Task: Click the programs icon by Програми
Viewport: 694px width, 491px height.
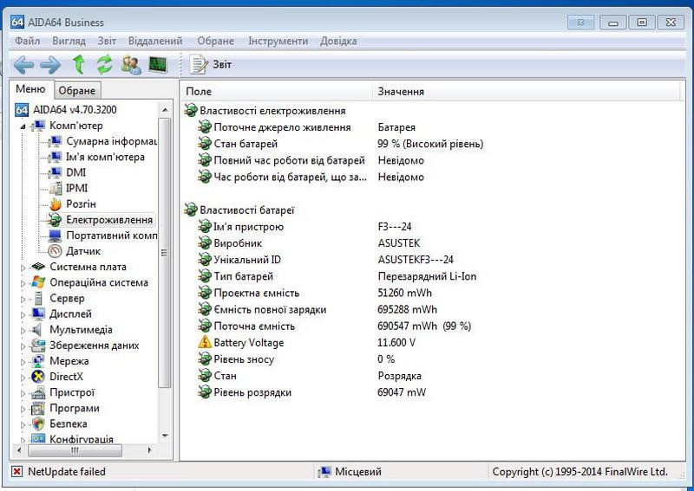Action: click(38, 408)
